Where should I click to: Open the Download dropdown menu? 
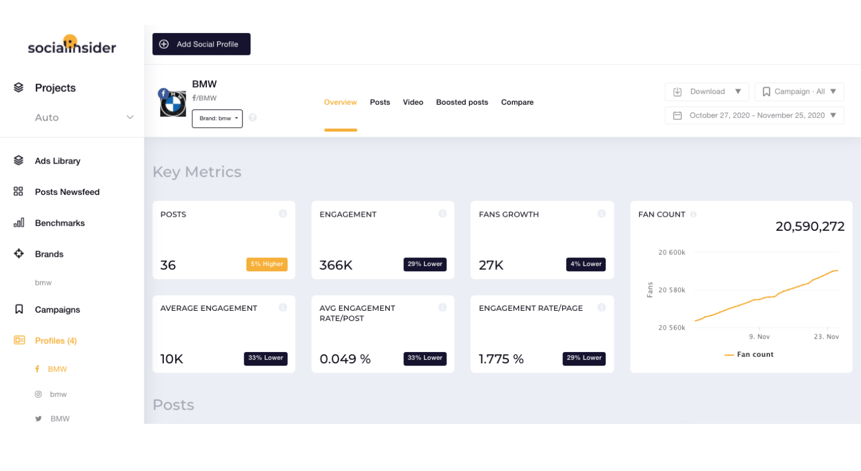tap(706, 91)
